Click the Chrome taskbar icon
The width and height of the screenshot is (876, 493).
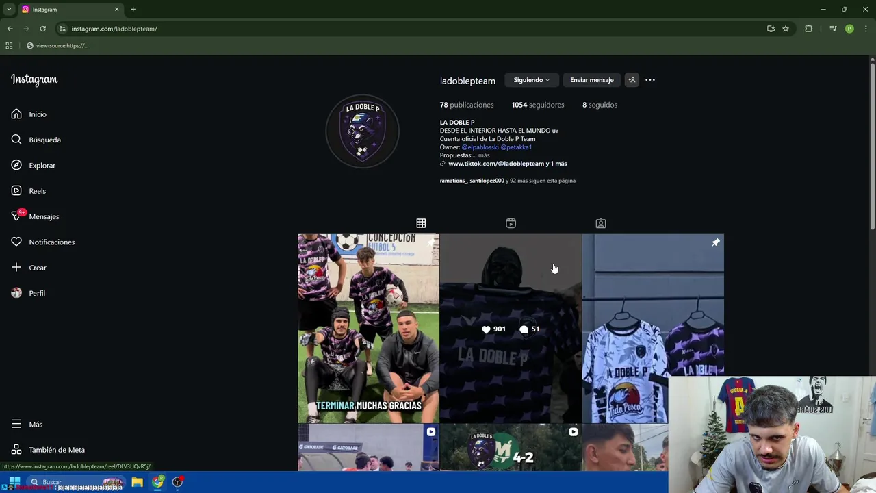tap(158, 482)
